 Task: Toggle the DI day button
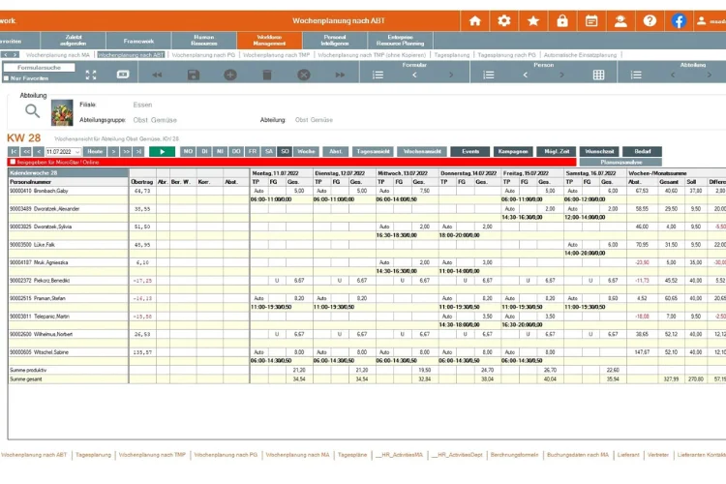(x=204, y=151)
